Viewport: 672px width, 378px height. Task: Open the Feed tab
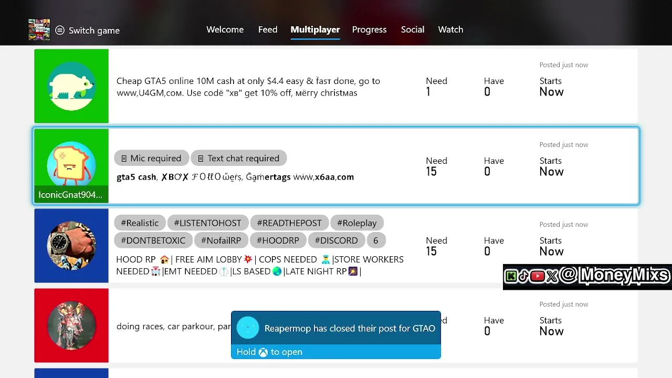point(268,29)
